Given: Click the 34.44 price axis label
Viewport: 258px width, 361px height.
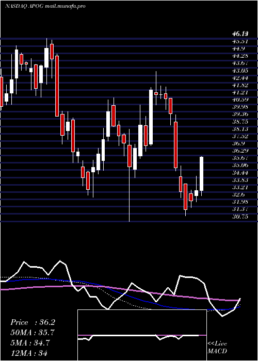Looking at the screenshot, I should pos(240,173).
